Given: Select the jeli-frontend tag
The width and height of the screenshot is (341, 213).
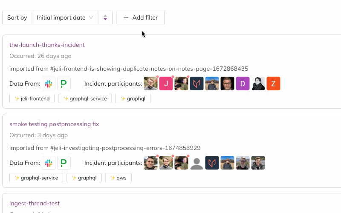Looking at the screenshot, I should (32, 99).
